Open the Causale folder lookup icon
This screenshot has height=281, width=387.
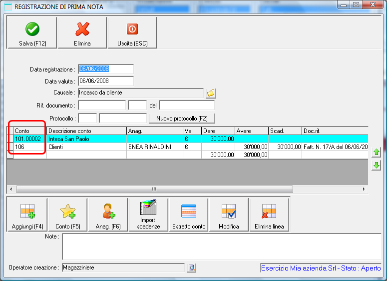click(x=211, y=93)
